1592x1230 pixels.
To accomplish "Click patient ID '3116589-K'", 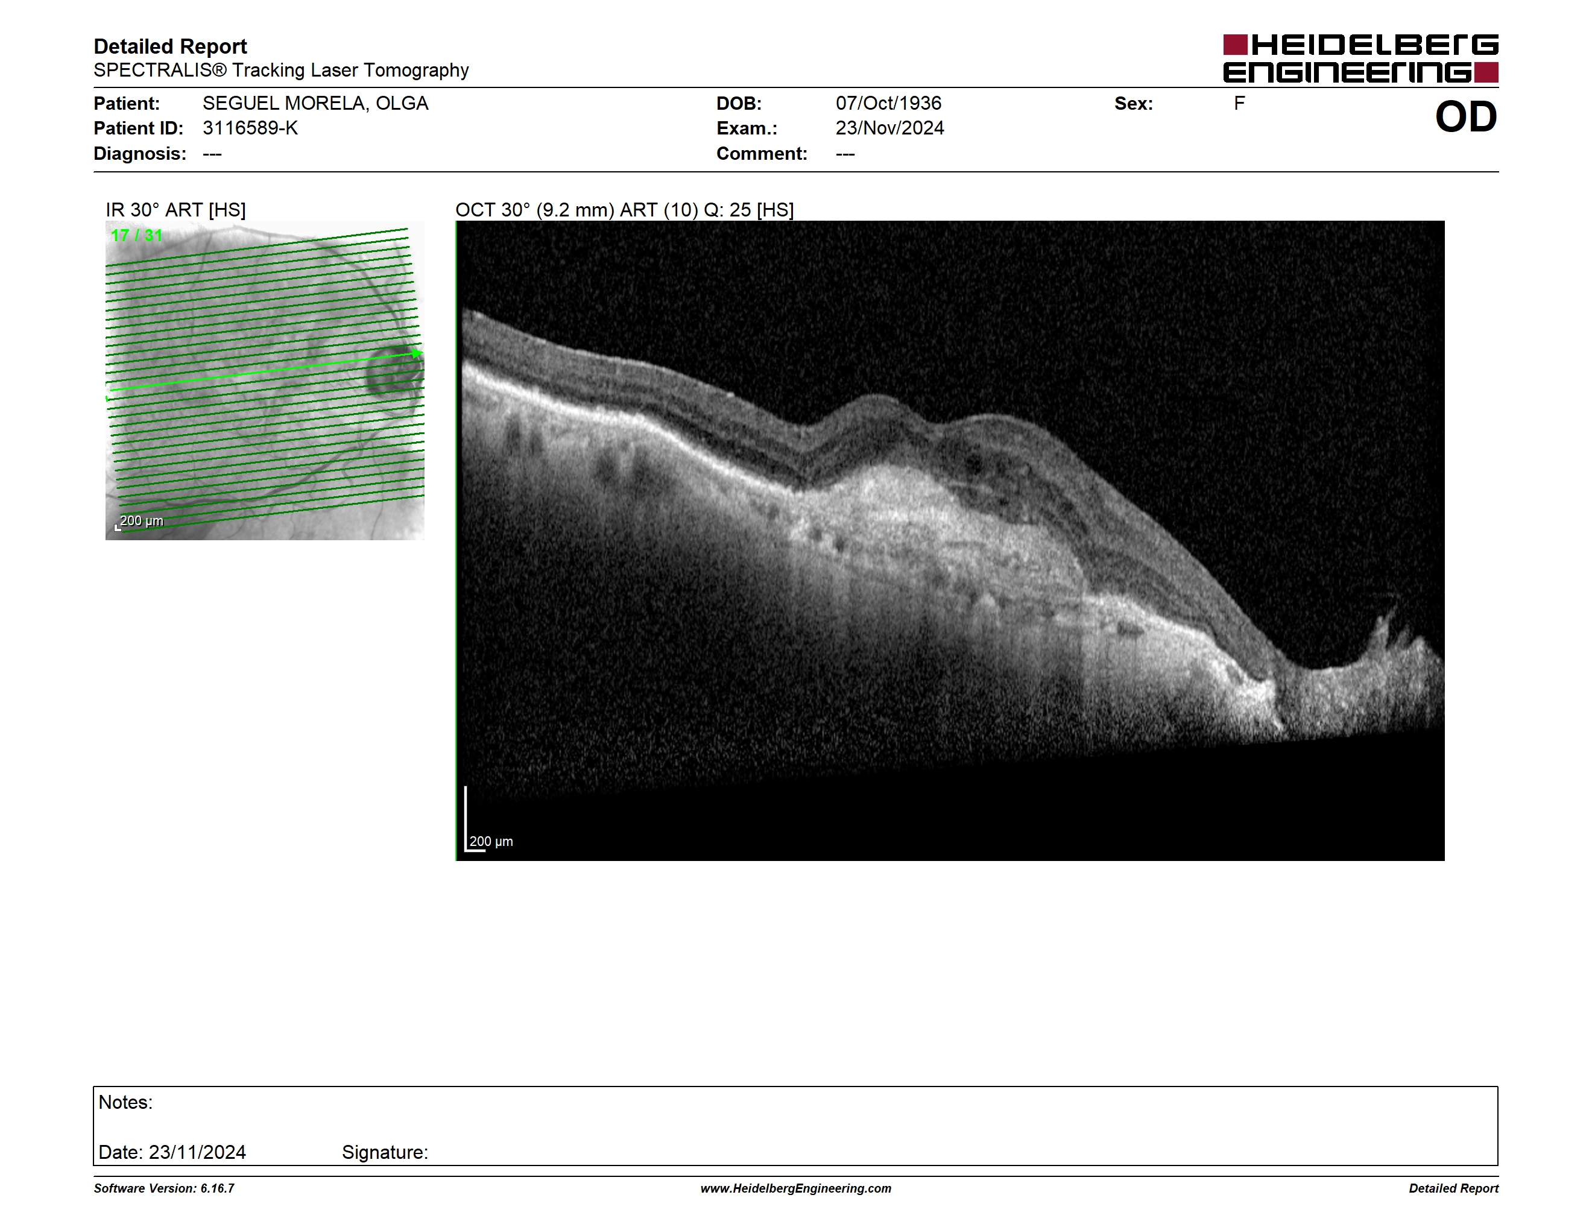I will (x=250, y=128).
